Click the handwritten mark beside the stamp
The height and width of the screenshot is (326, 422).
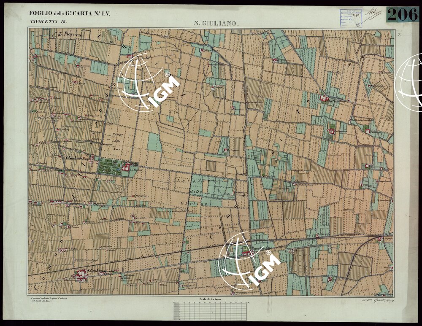click(x=373, y=13)
